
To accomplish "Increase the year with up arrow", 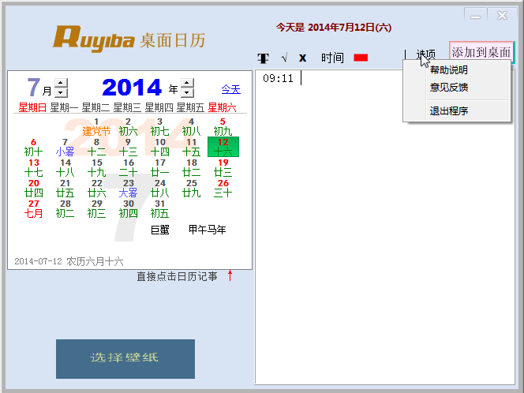I will pos(187,83).
